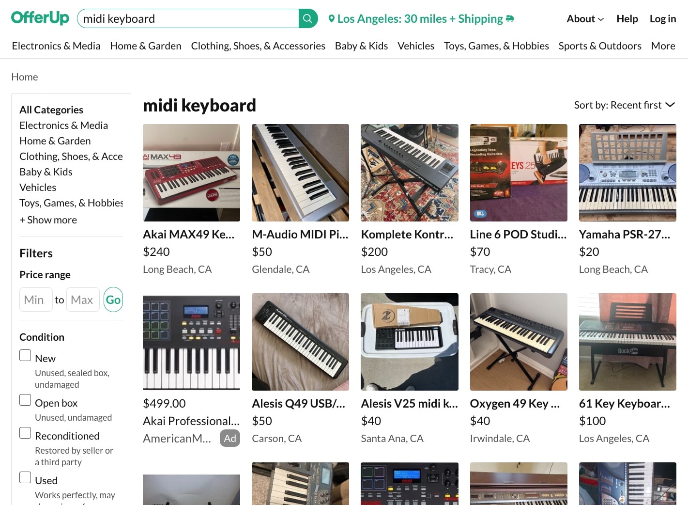Check the Open box condition filter
Viewport: 688px width, 505px height.
(x=25, y=399)
